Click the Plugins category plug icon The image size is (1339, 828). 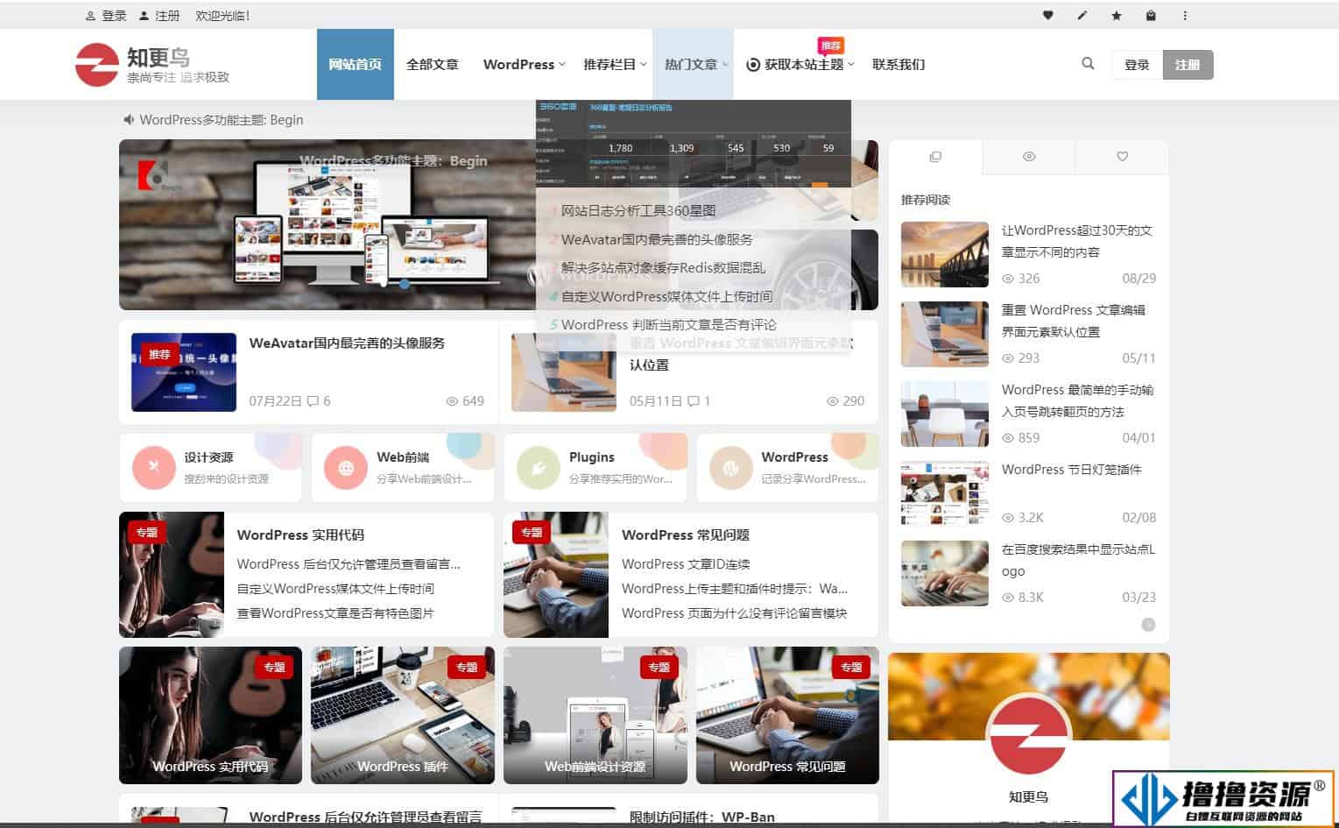pos(539,467)
